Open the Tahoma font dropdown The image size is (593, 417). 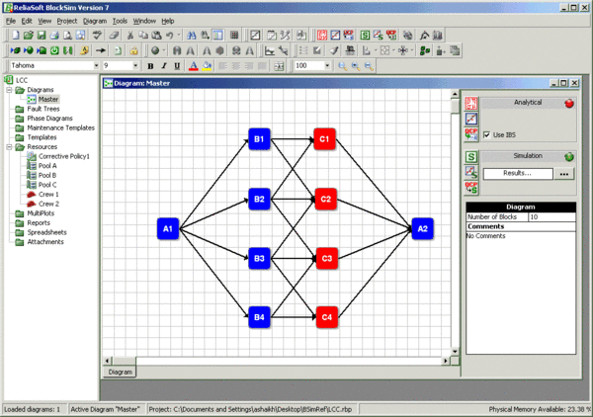(94, 66)
